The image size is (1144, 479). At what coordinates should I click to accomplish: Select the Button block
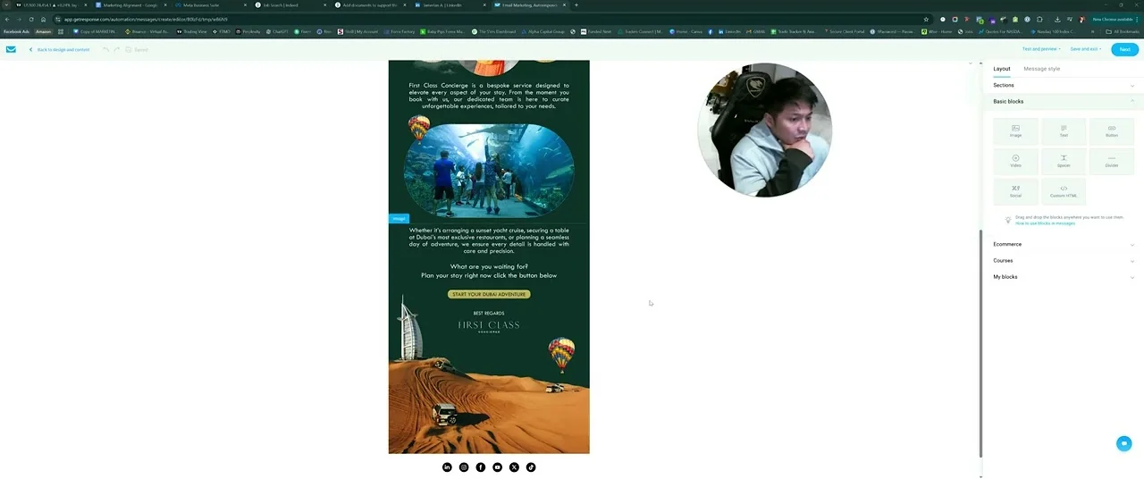tap(1112, 131)
